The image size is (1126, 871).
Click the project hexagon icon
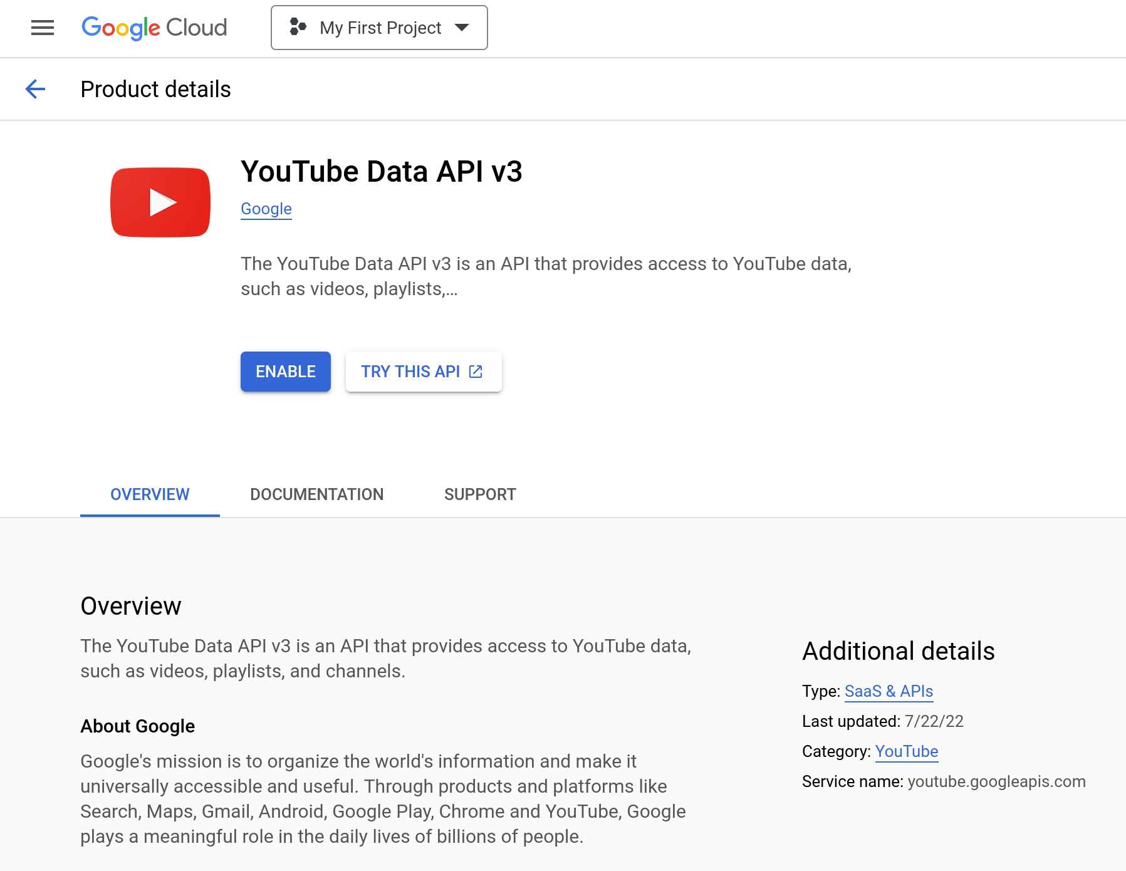(298, 27)
